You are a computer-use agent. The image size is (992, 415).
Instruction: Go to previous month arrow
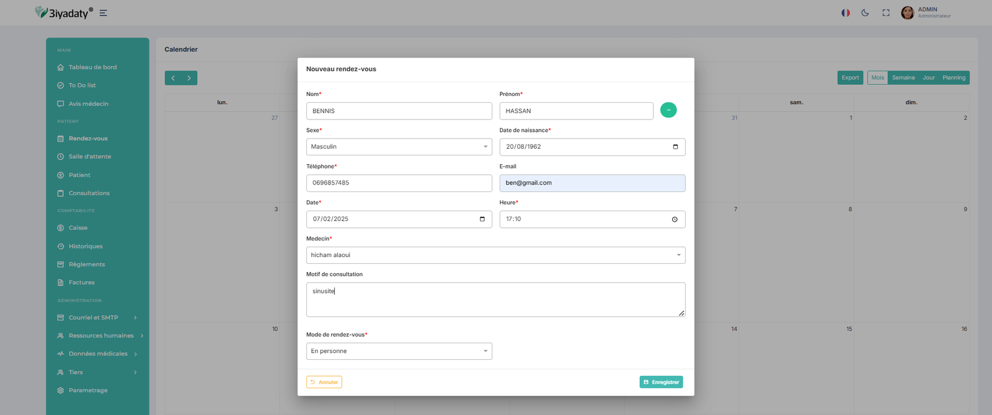pyautogui.click(x=173, y=78)
